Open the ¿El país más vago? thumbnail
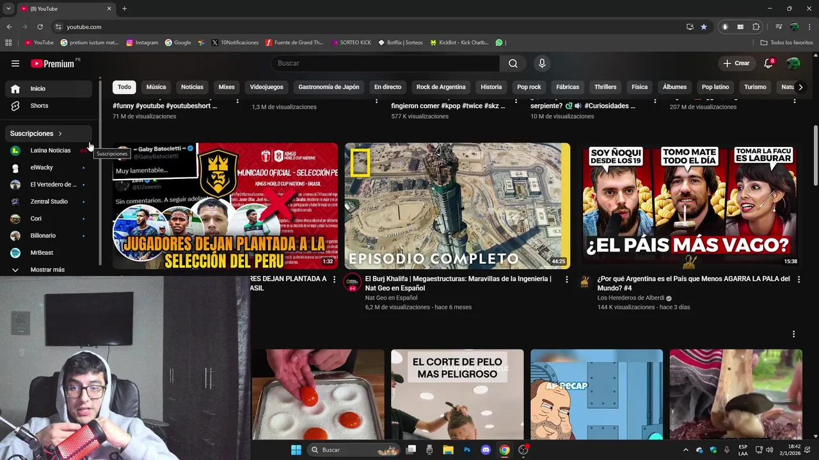 tap(689, 206)
